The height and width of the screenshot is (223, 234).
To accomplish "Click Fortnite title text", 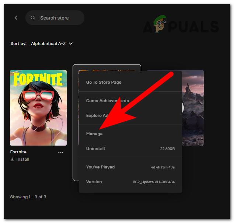I will 18,152.
